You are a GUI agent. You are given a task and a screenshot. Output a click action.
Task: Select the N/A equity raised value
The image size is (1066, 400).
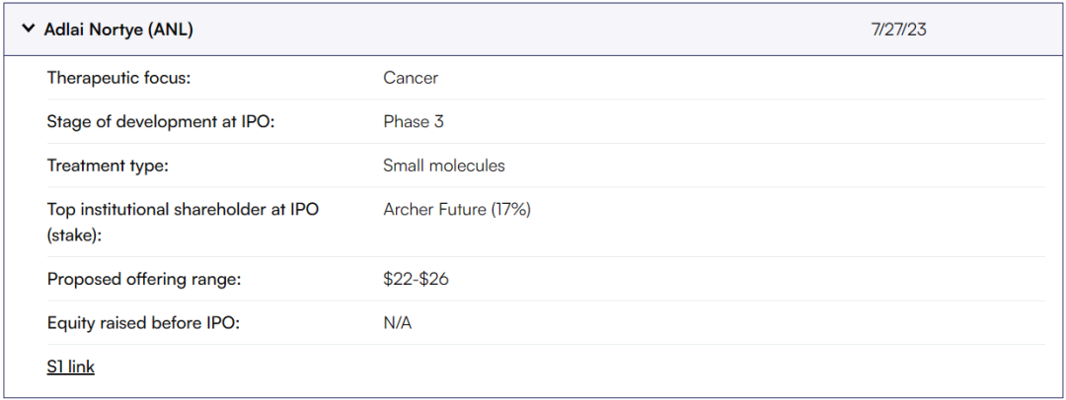coord(398,323)
